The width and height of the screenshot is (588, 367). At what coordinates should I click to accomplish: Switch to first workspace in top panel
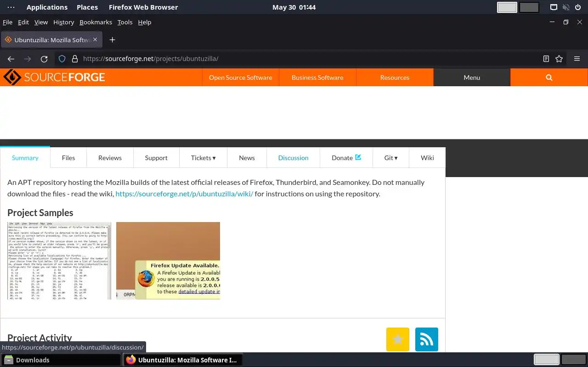[507, 7]
